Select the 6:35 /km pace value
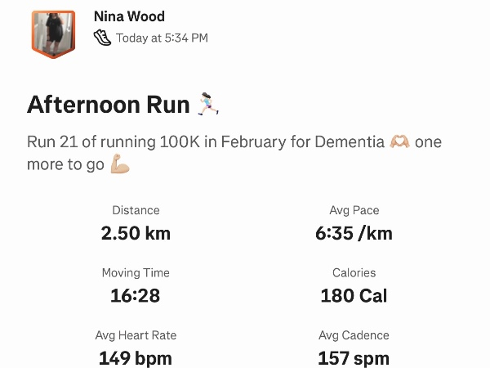This screenshot has width=490, height=368. [354, 233]
